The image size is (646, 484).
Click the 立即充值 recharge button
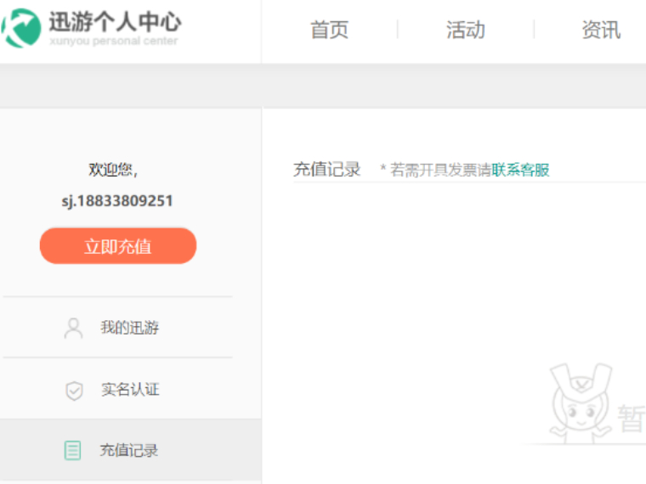click(118, 246)
